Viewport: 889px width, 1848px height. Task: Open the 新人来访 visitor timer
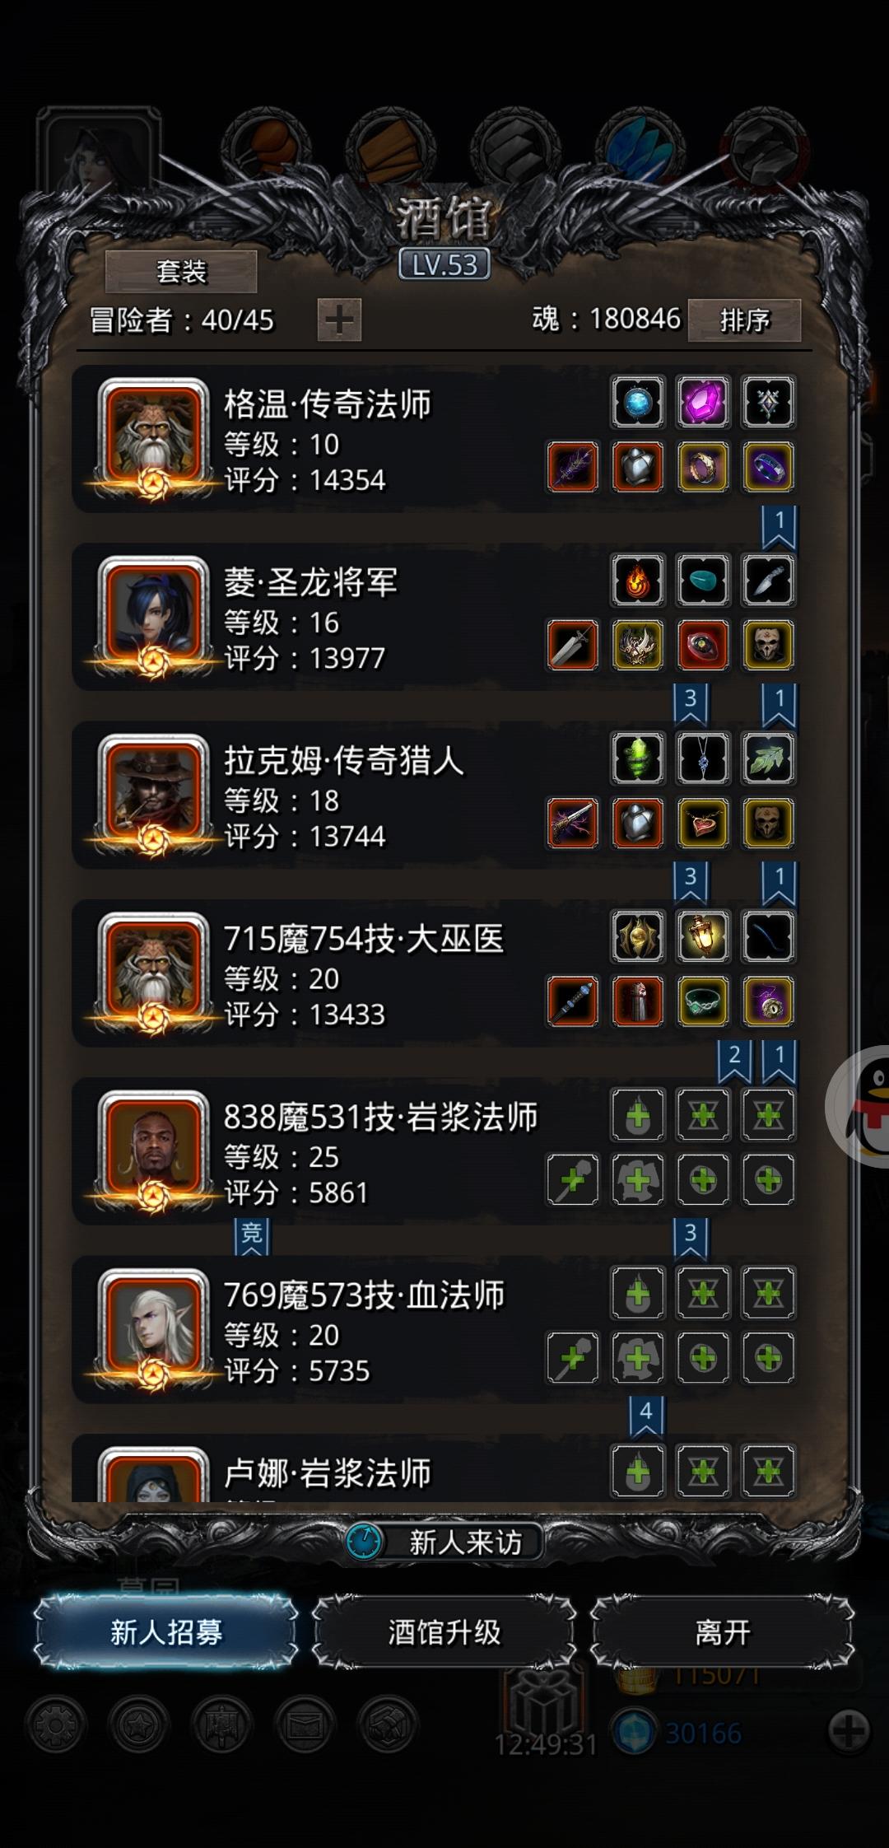[x=444, y=1541]
